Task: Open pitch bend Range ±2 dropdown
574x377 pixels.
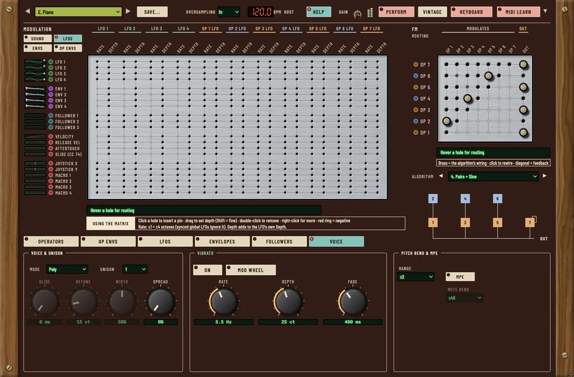Action: tap(416, 277)
